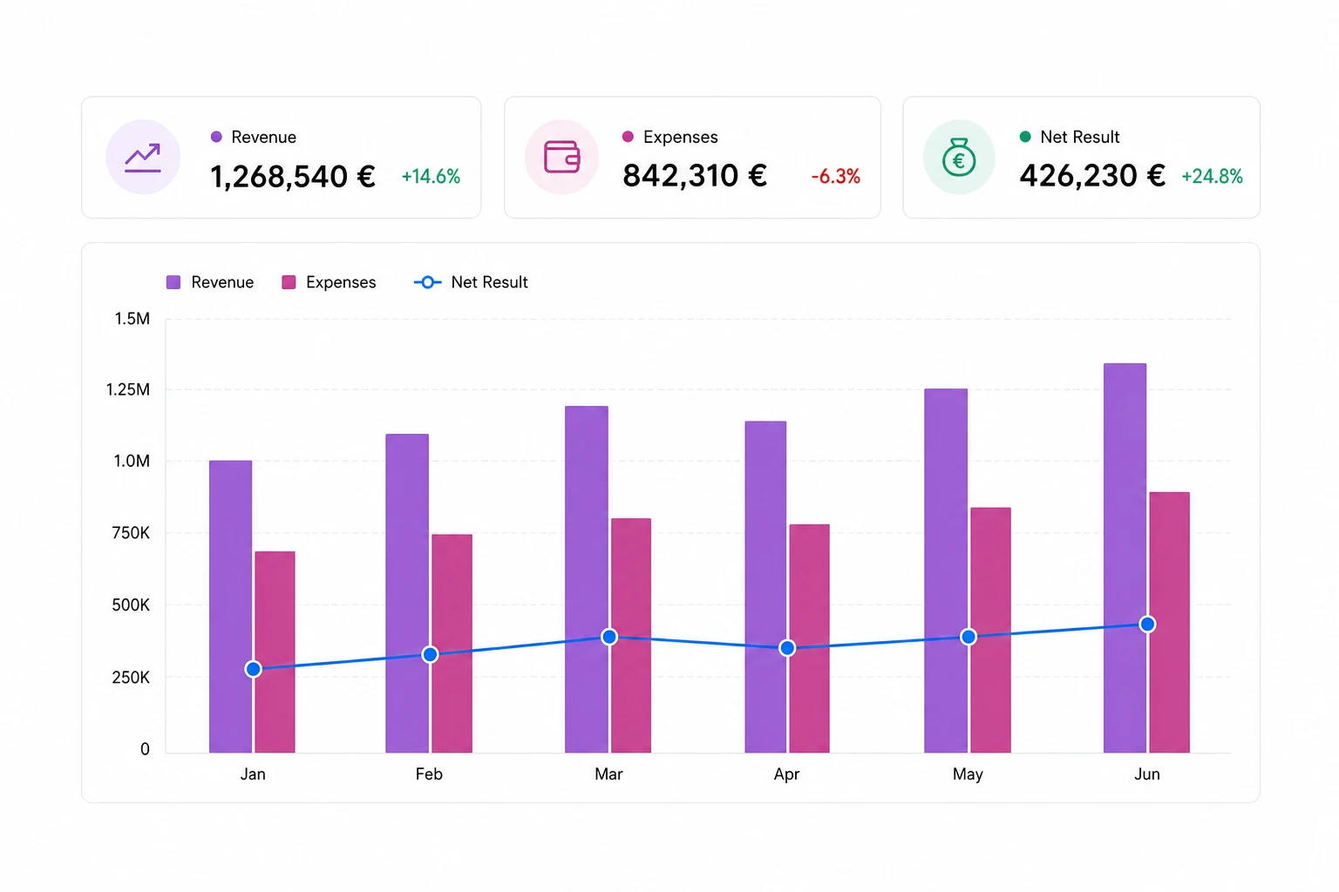Select the June Net Result data point
The width and height of the screenshot is (1339, 892).
tap(1147, 624)
